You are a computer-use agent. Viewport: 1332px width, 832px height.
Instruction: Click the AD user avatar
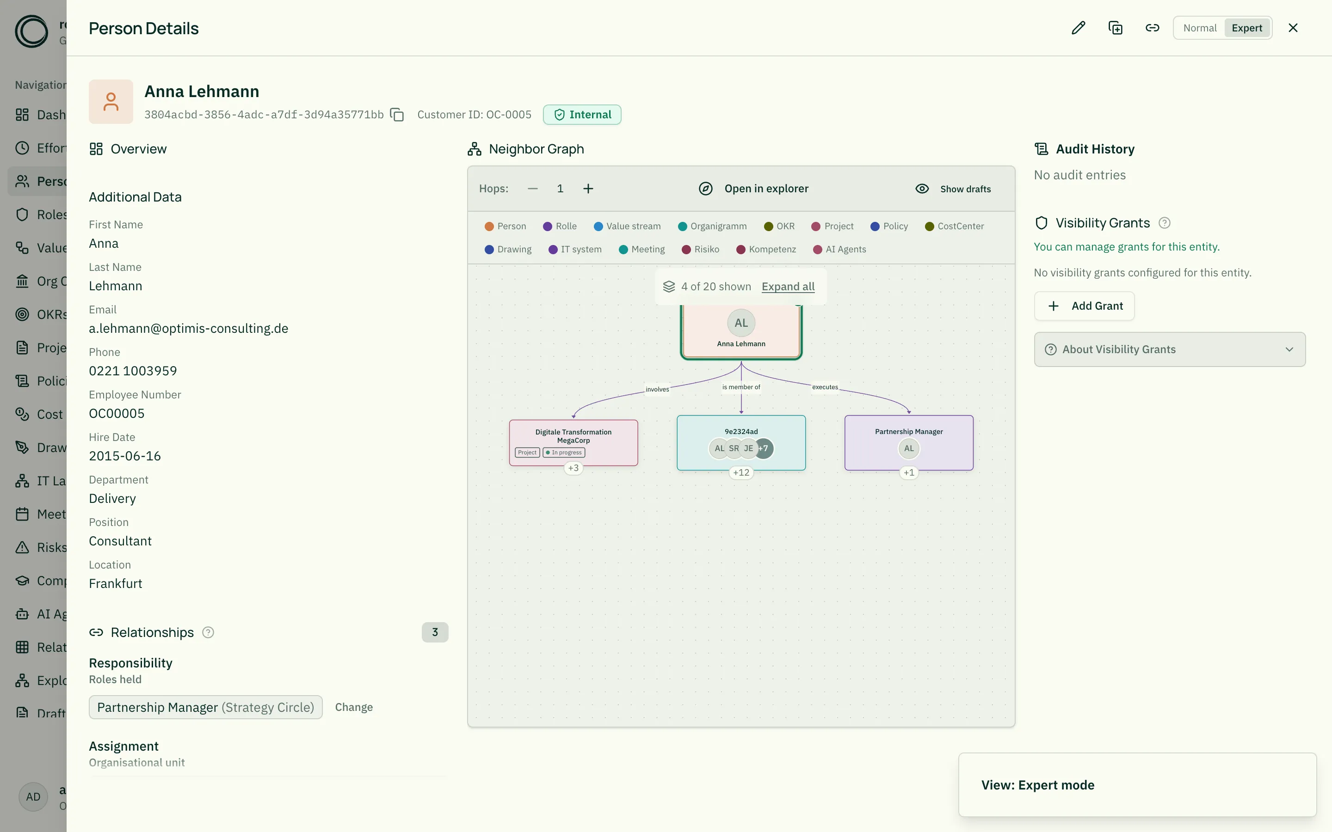(x=33, y=796)
